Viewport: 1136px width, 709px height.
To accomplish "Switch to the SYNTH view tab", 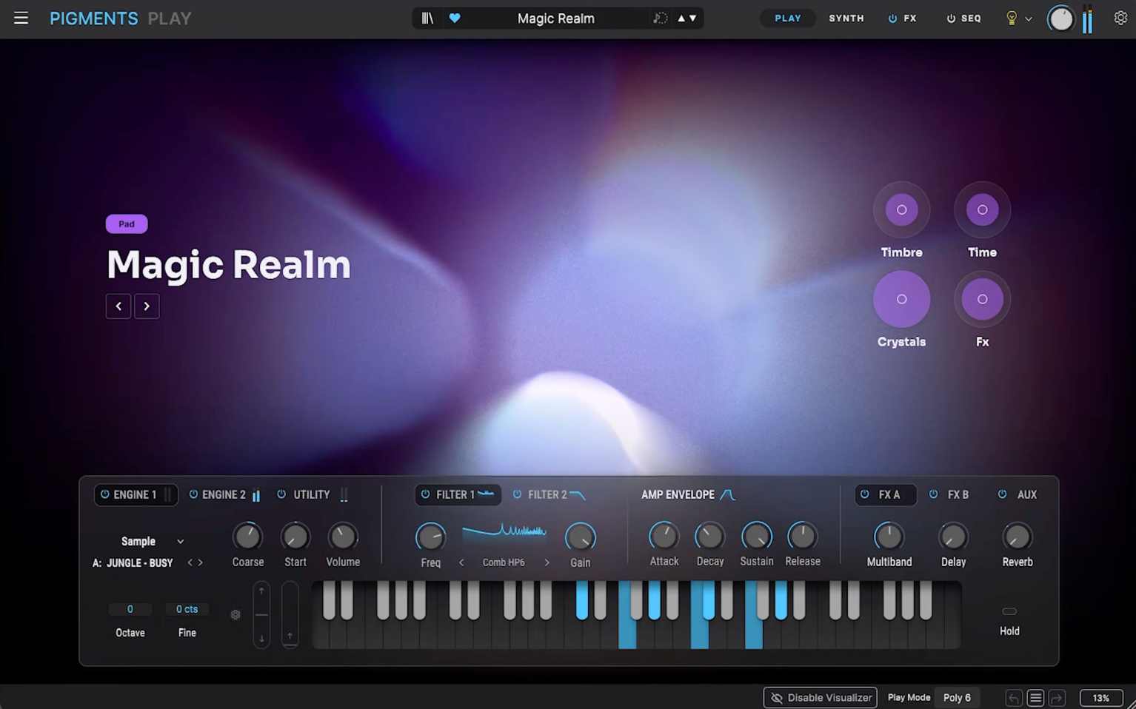I will (846, 18).
